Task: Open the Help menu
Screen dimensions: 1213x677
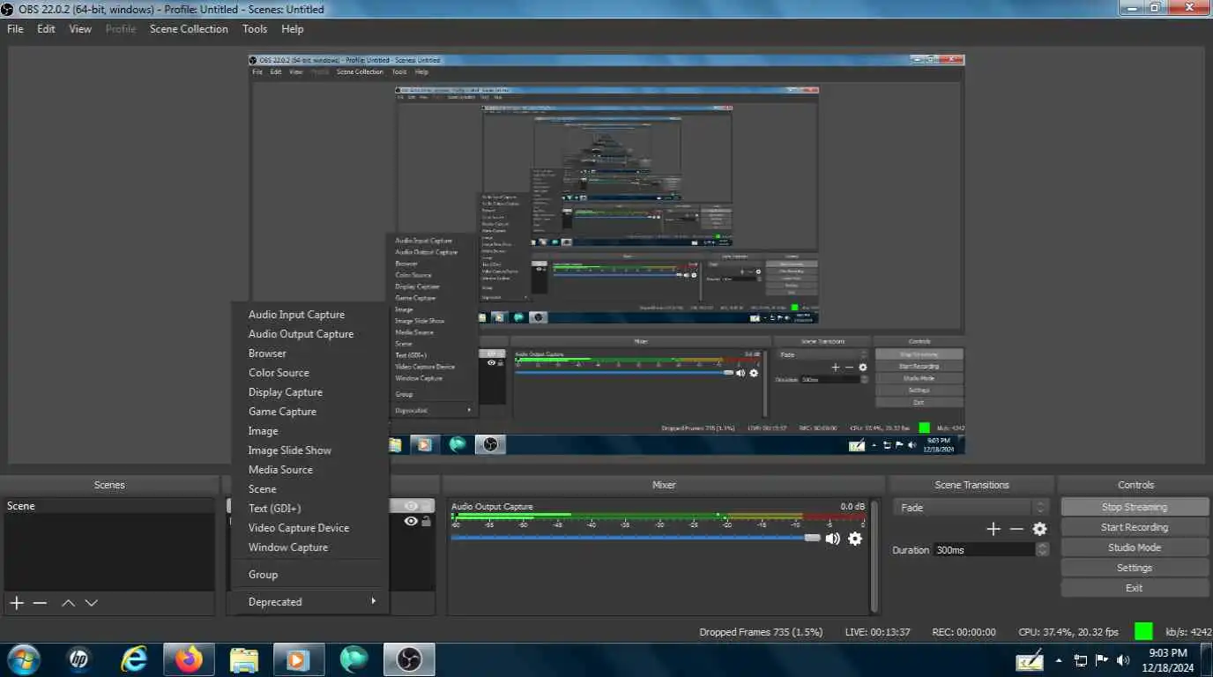Action: click(x=293, y=29)
